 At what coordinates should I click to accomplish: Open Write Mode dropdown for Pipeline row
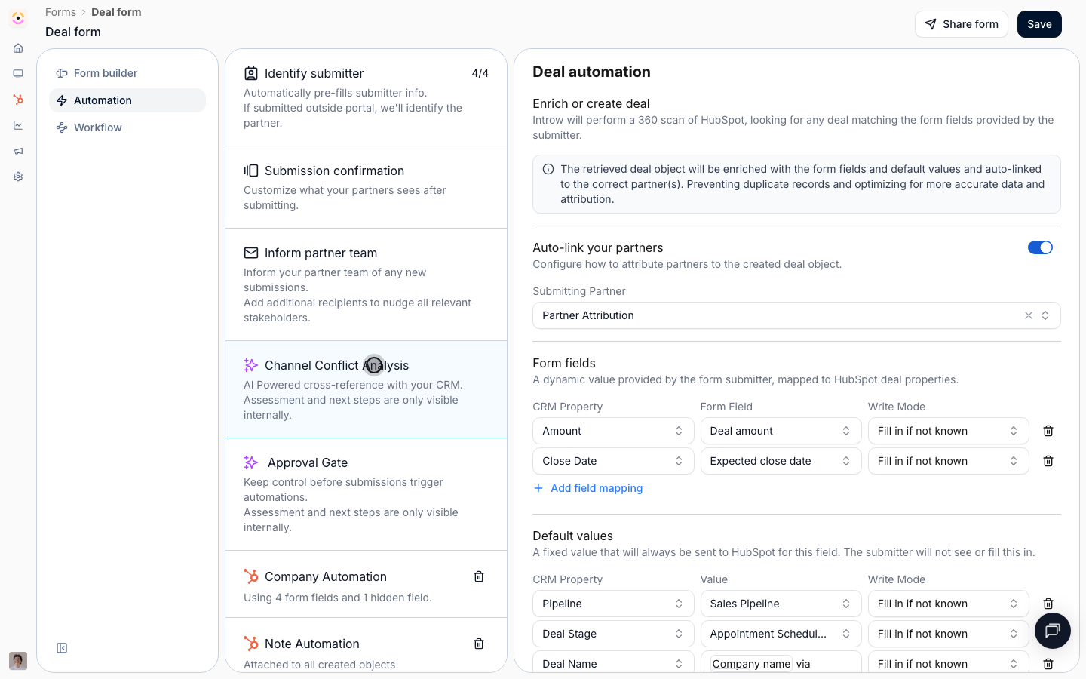(x=948, y=604)
